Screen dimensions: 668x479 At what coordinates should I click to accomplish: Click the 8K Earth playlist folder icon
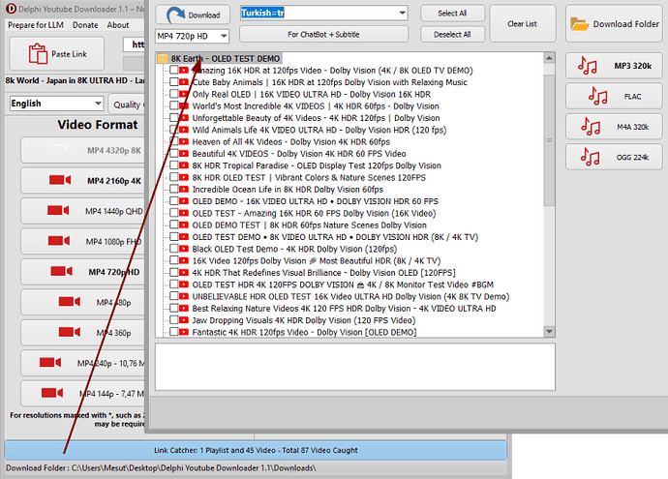163,58
